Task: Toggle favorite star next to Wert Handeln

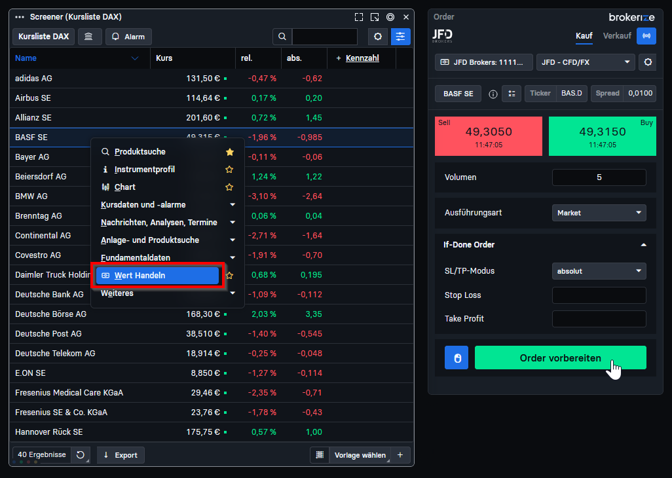Action: 230,276
